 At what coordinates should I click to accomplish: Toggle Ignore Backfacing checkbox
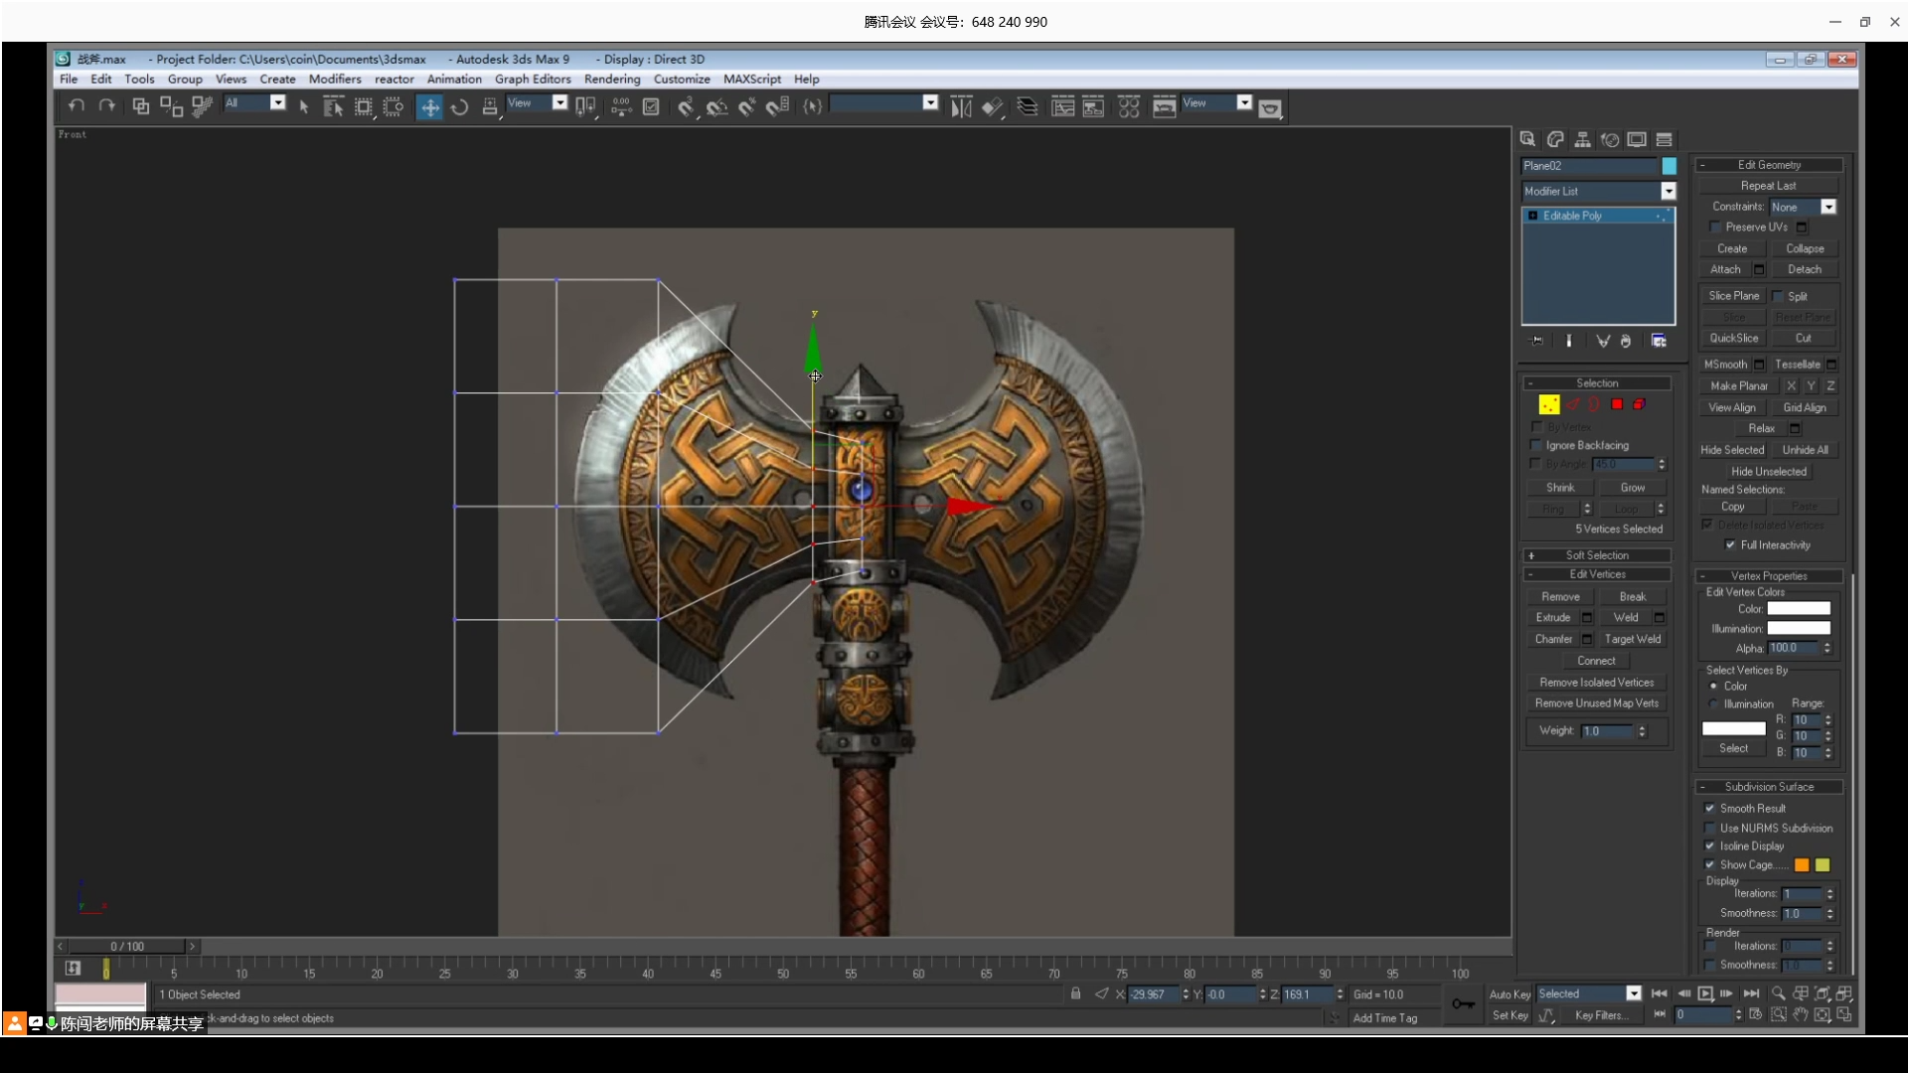tap(1537, 445)
